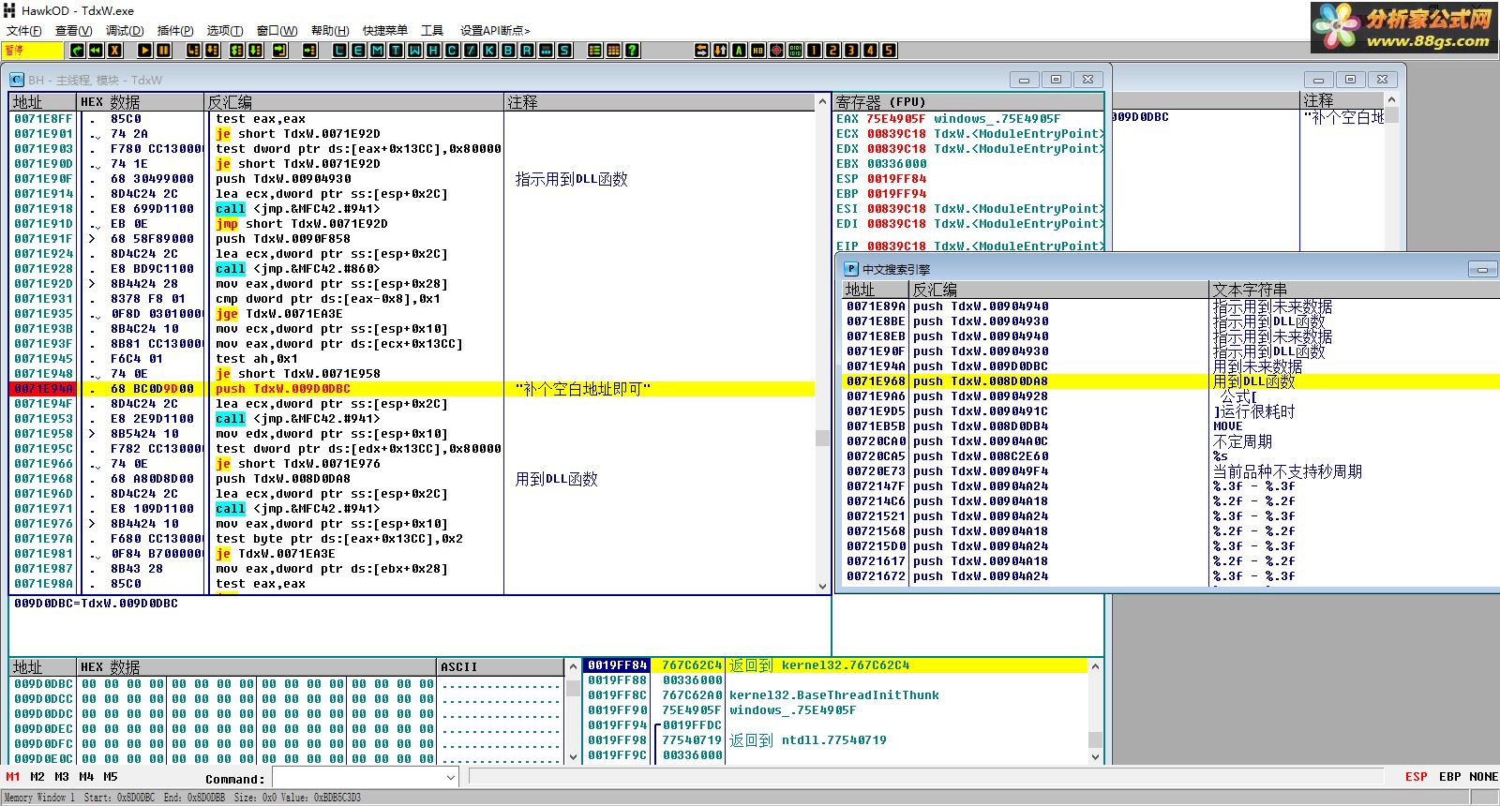Switch dump to the M3 memory window

pos(62,777)
